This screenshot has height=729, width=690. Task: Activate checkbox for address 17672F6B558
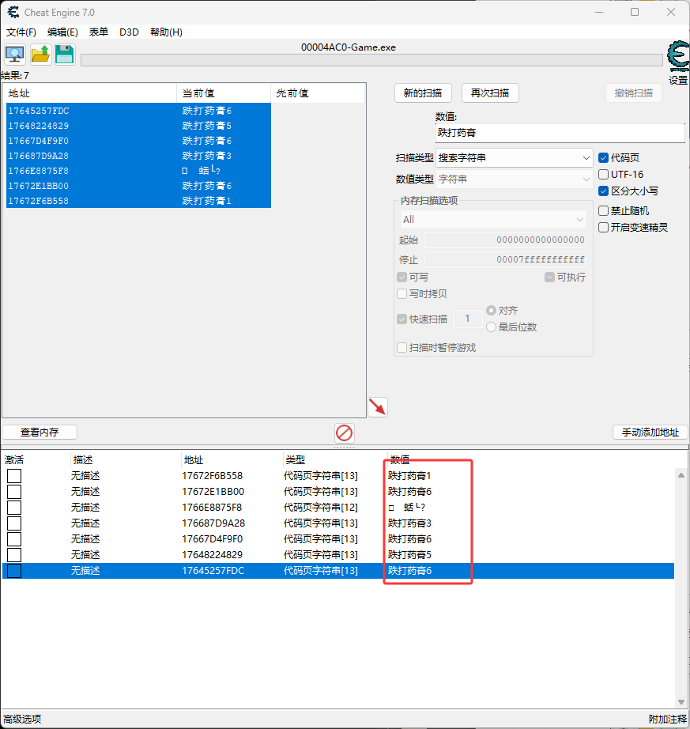14,476
